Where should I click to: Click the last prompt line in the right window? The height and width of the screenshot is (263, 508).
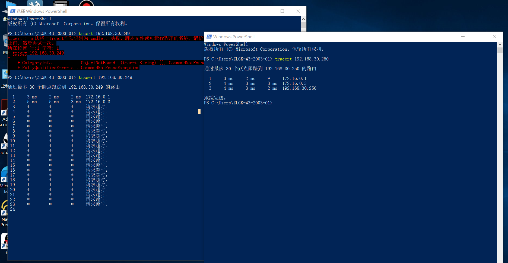(x=238, y=103)
